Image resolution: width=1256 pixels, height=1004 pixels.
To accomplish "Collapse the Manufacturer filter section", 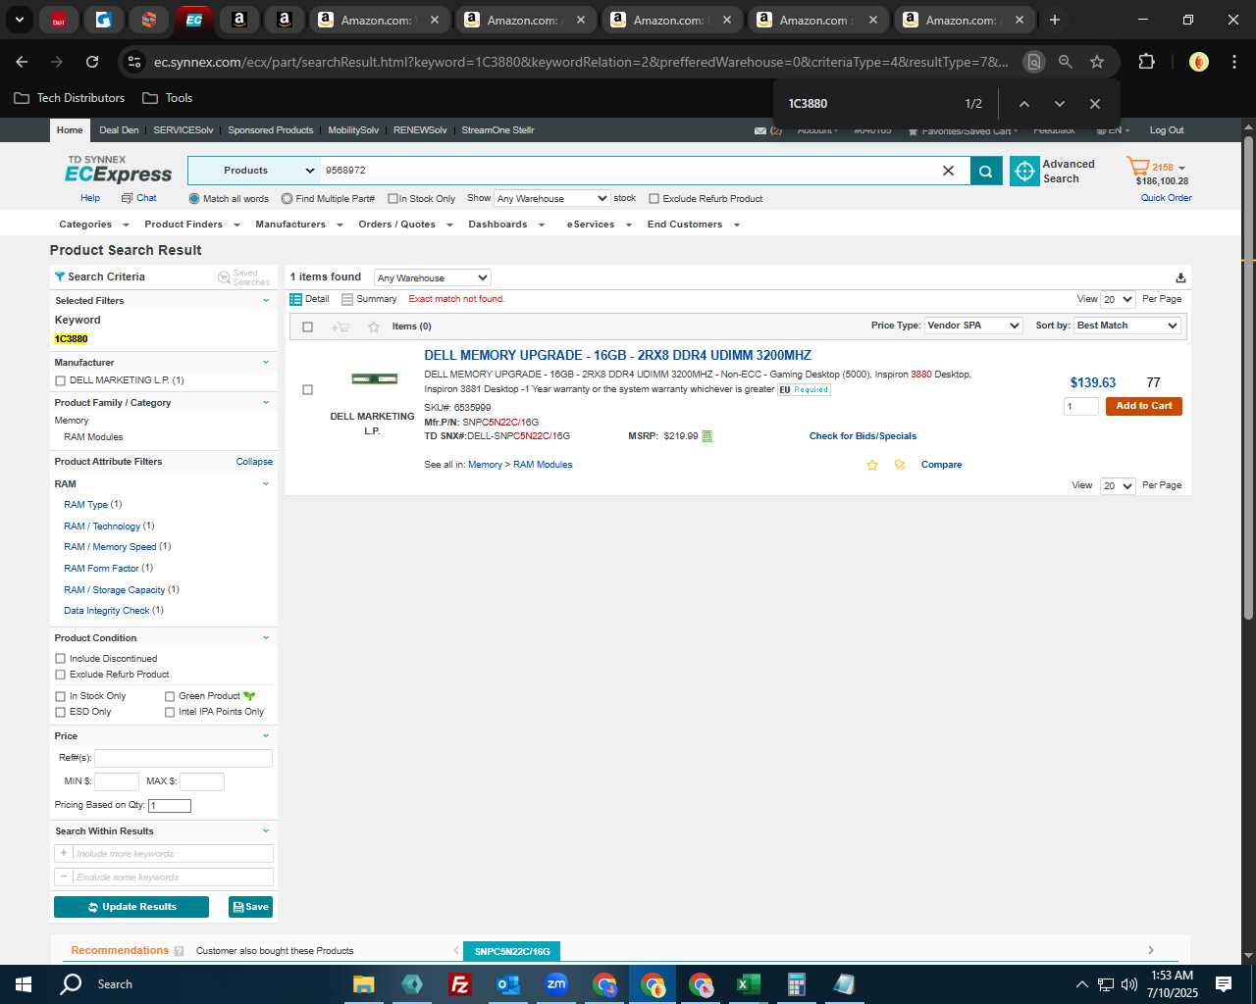I will click(265, 363).
